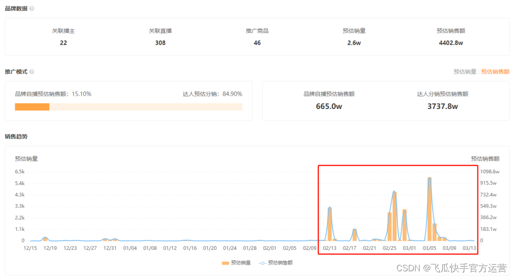Click the 3.3k left axis label
Screen dimensions: 514x277
20,206
